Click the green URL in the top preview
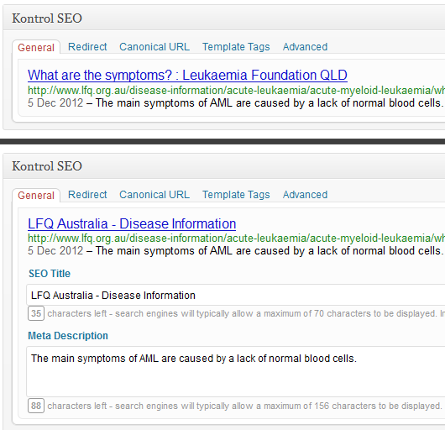Image resolution: width=445 pixels, height=430 pixels. pyautogui.click(x=236, y=91)
